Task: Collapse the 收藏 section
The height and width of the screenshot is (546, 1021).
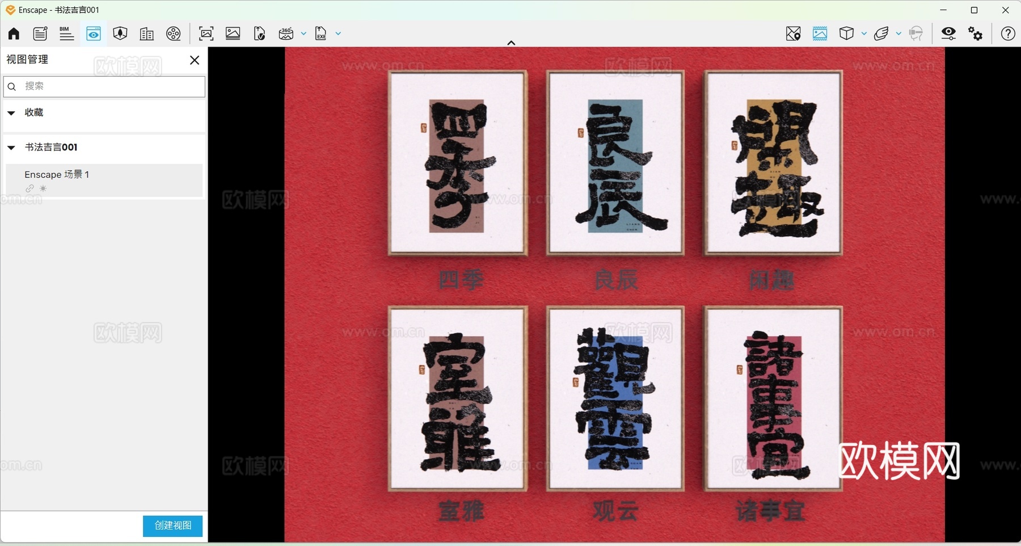Action: (11, 113)
